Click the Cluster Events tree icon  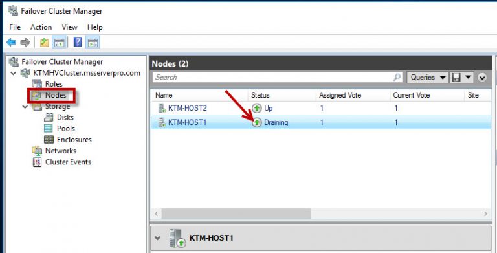37,162
